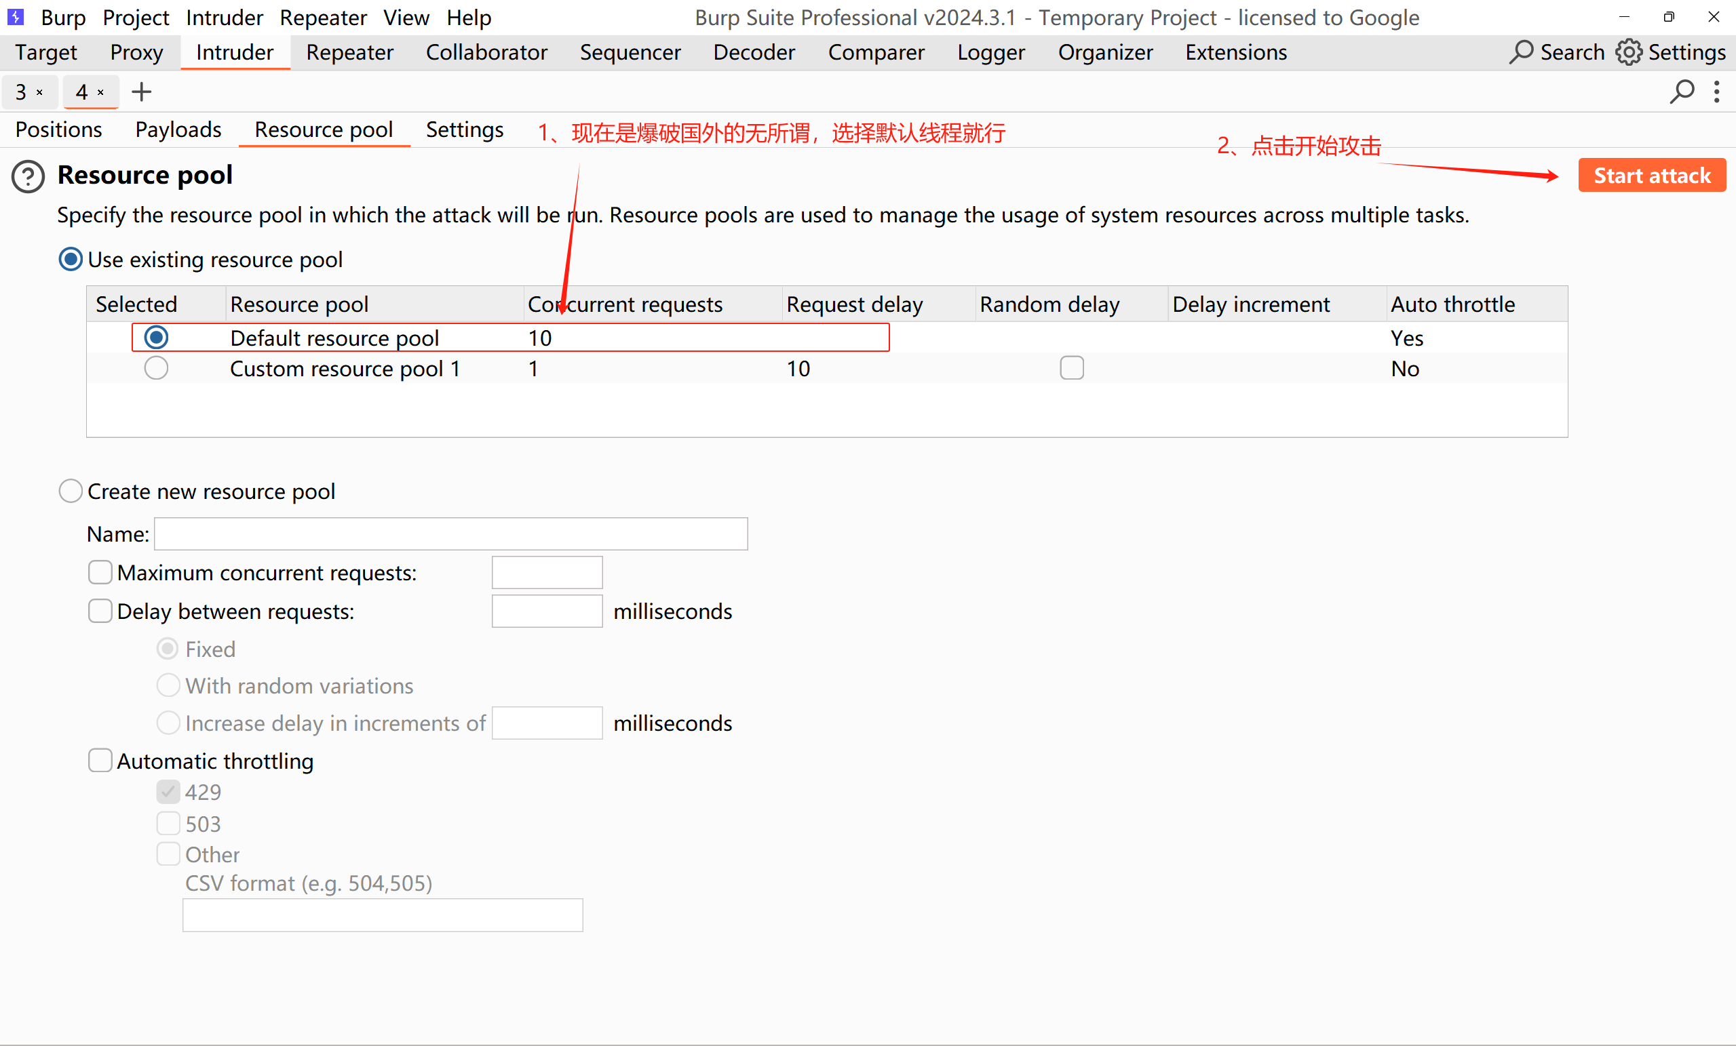Image resolution: width=1736 pixels, height=1046 pixels.
Task: Toggle Random delay checkbox for custom pool
Action: (x=1072, y=368)
